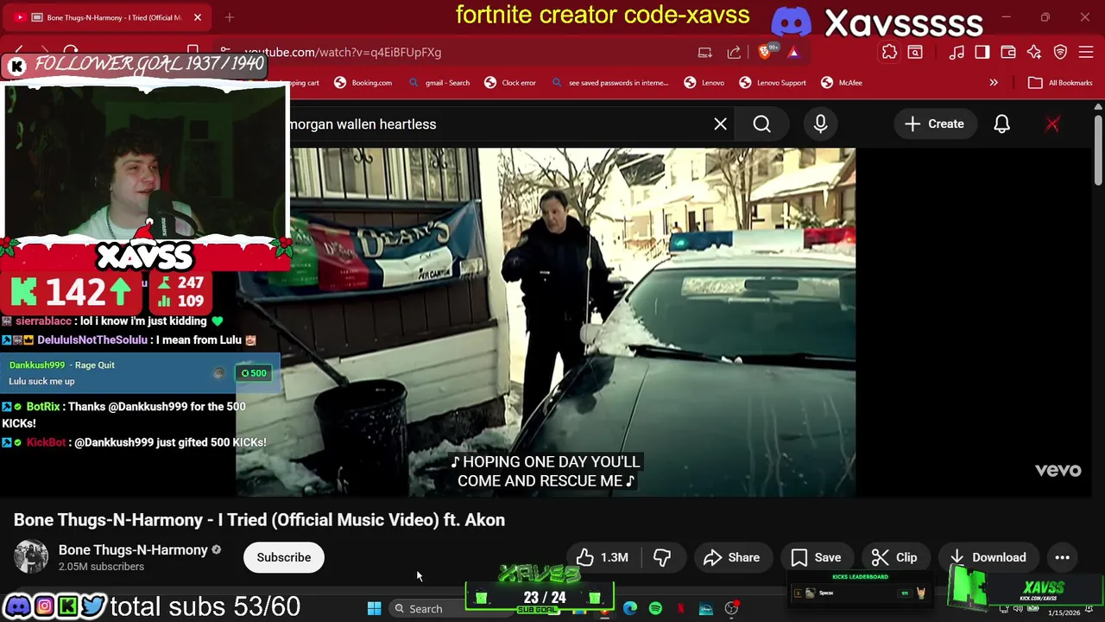Open Bone Thugs-N-Harmony channel avatar
This screenshot has width=1105, height=622.
point(31,557)
